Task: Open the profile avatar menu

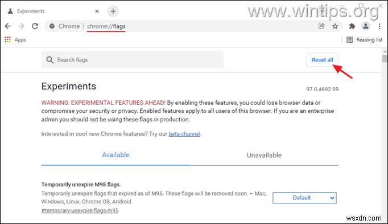Action: tap(365, 26)
